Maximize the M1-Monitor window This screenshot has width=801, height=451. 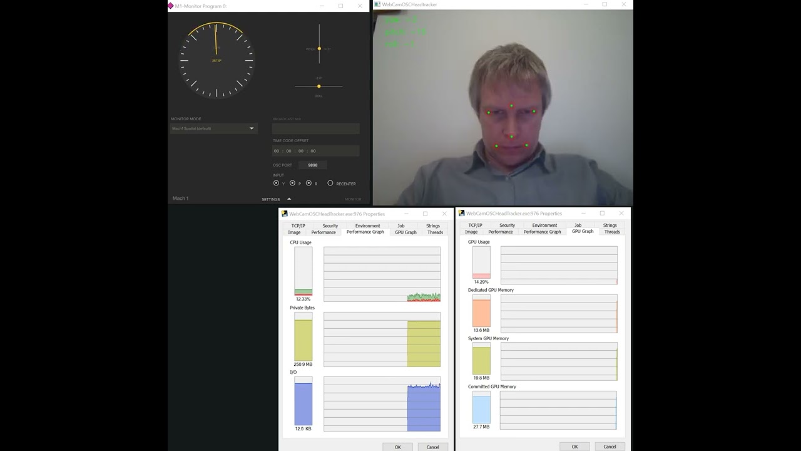(x=341, y=6)
